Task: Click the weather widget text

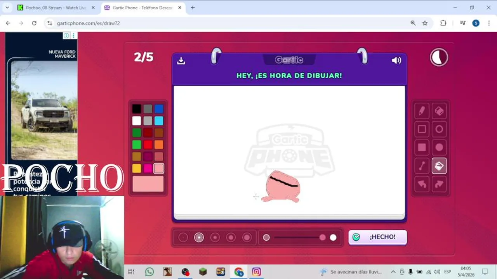Action: tap(356, 272)
